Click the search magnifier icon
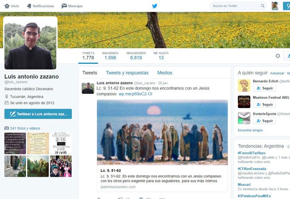The width and height of the screenshot is (290, 199). coord(263,6)
